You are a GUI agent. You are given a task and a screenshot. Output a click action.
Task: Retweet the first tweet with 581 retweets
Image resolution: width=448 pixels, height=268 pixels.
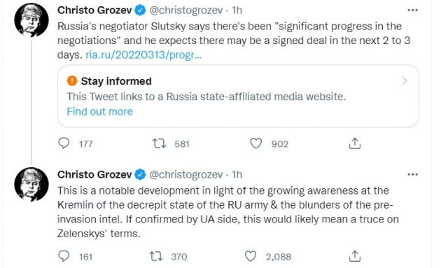(x=159, y=143)
